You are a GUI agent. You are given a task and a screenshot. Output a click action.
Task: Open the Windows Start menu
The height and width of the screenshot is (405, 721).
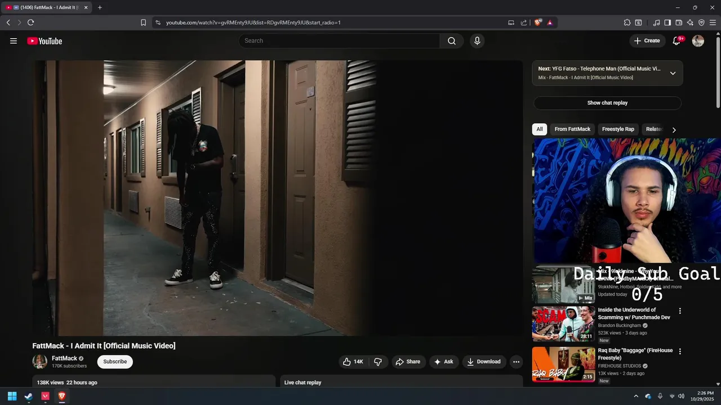12,396
